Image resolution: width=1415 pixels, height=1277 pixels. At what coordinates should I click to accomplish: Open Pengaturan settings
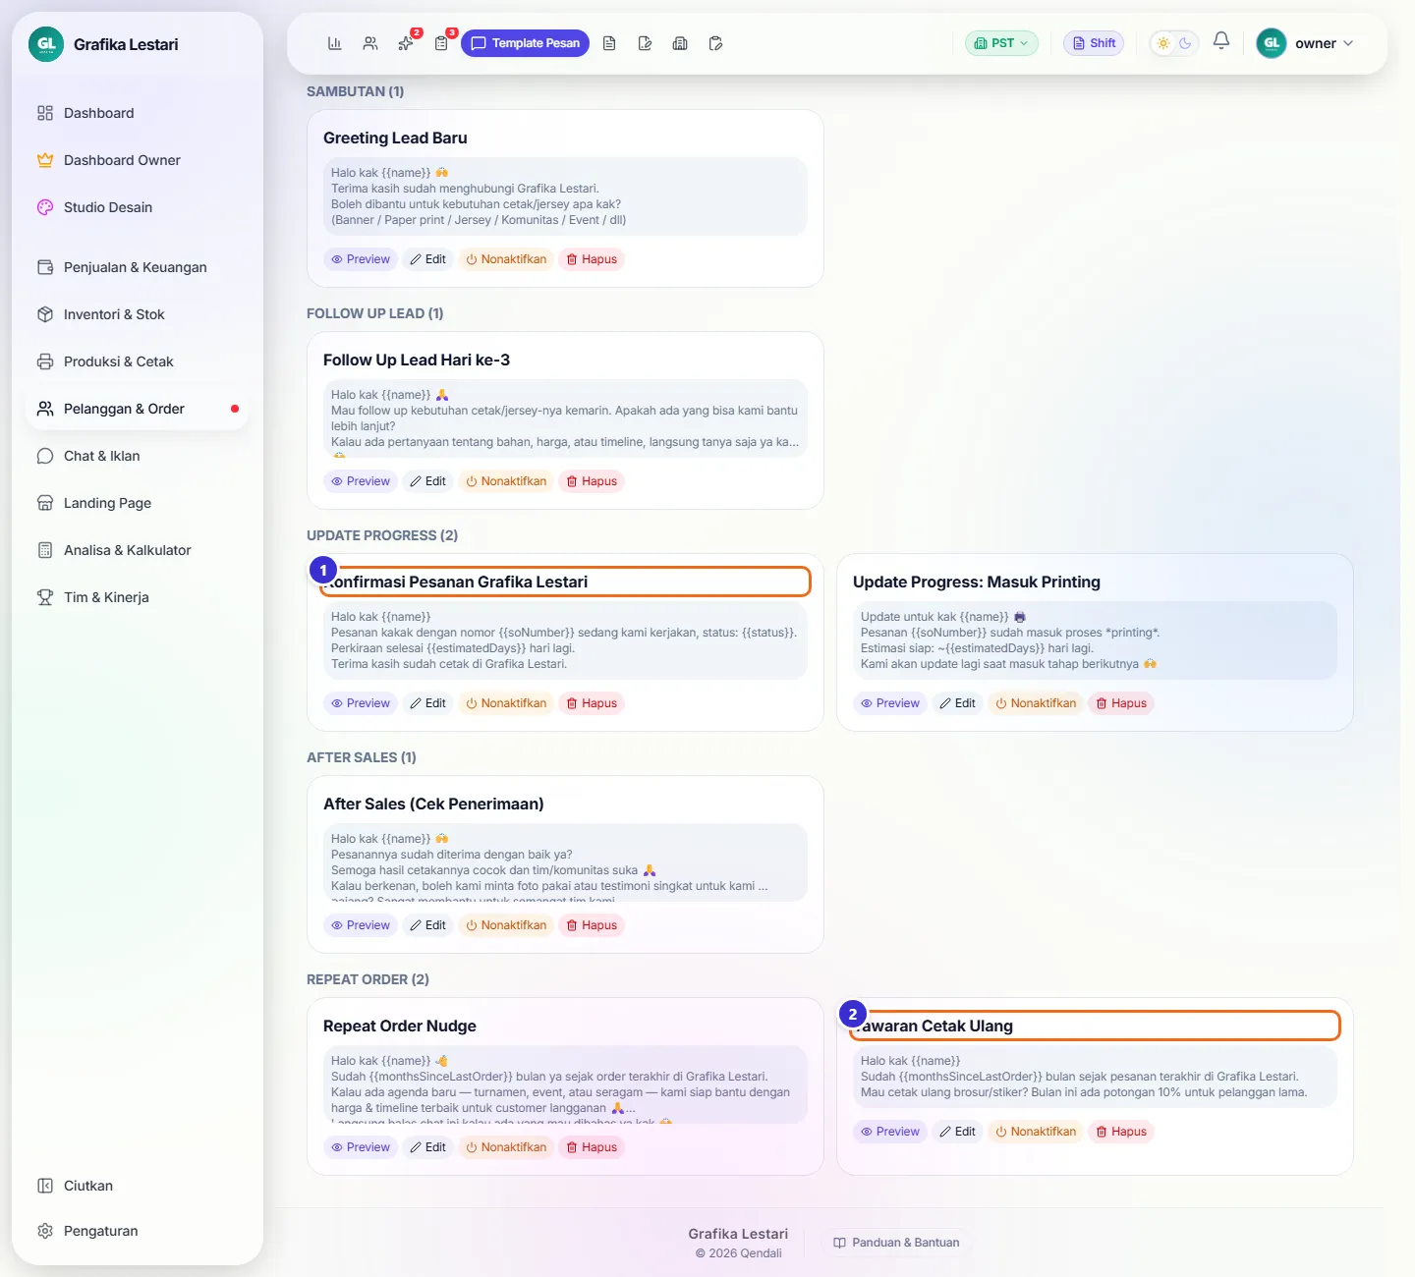(138, 1231)
